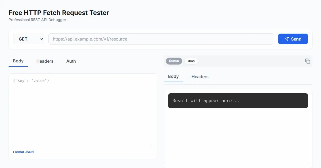Open the request Headers tab

click(x=45, y=61)
